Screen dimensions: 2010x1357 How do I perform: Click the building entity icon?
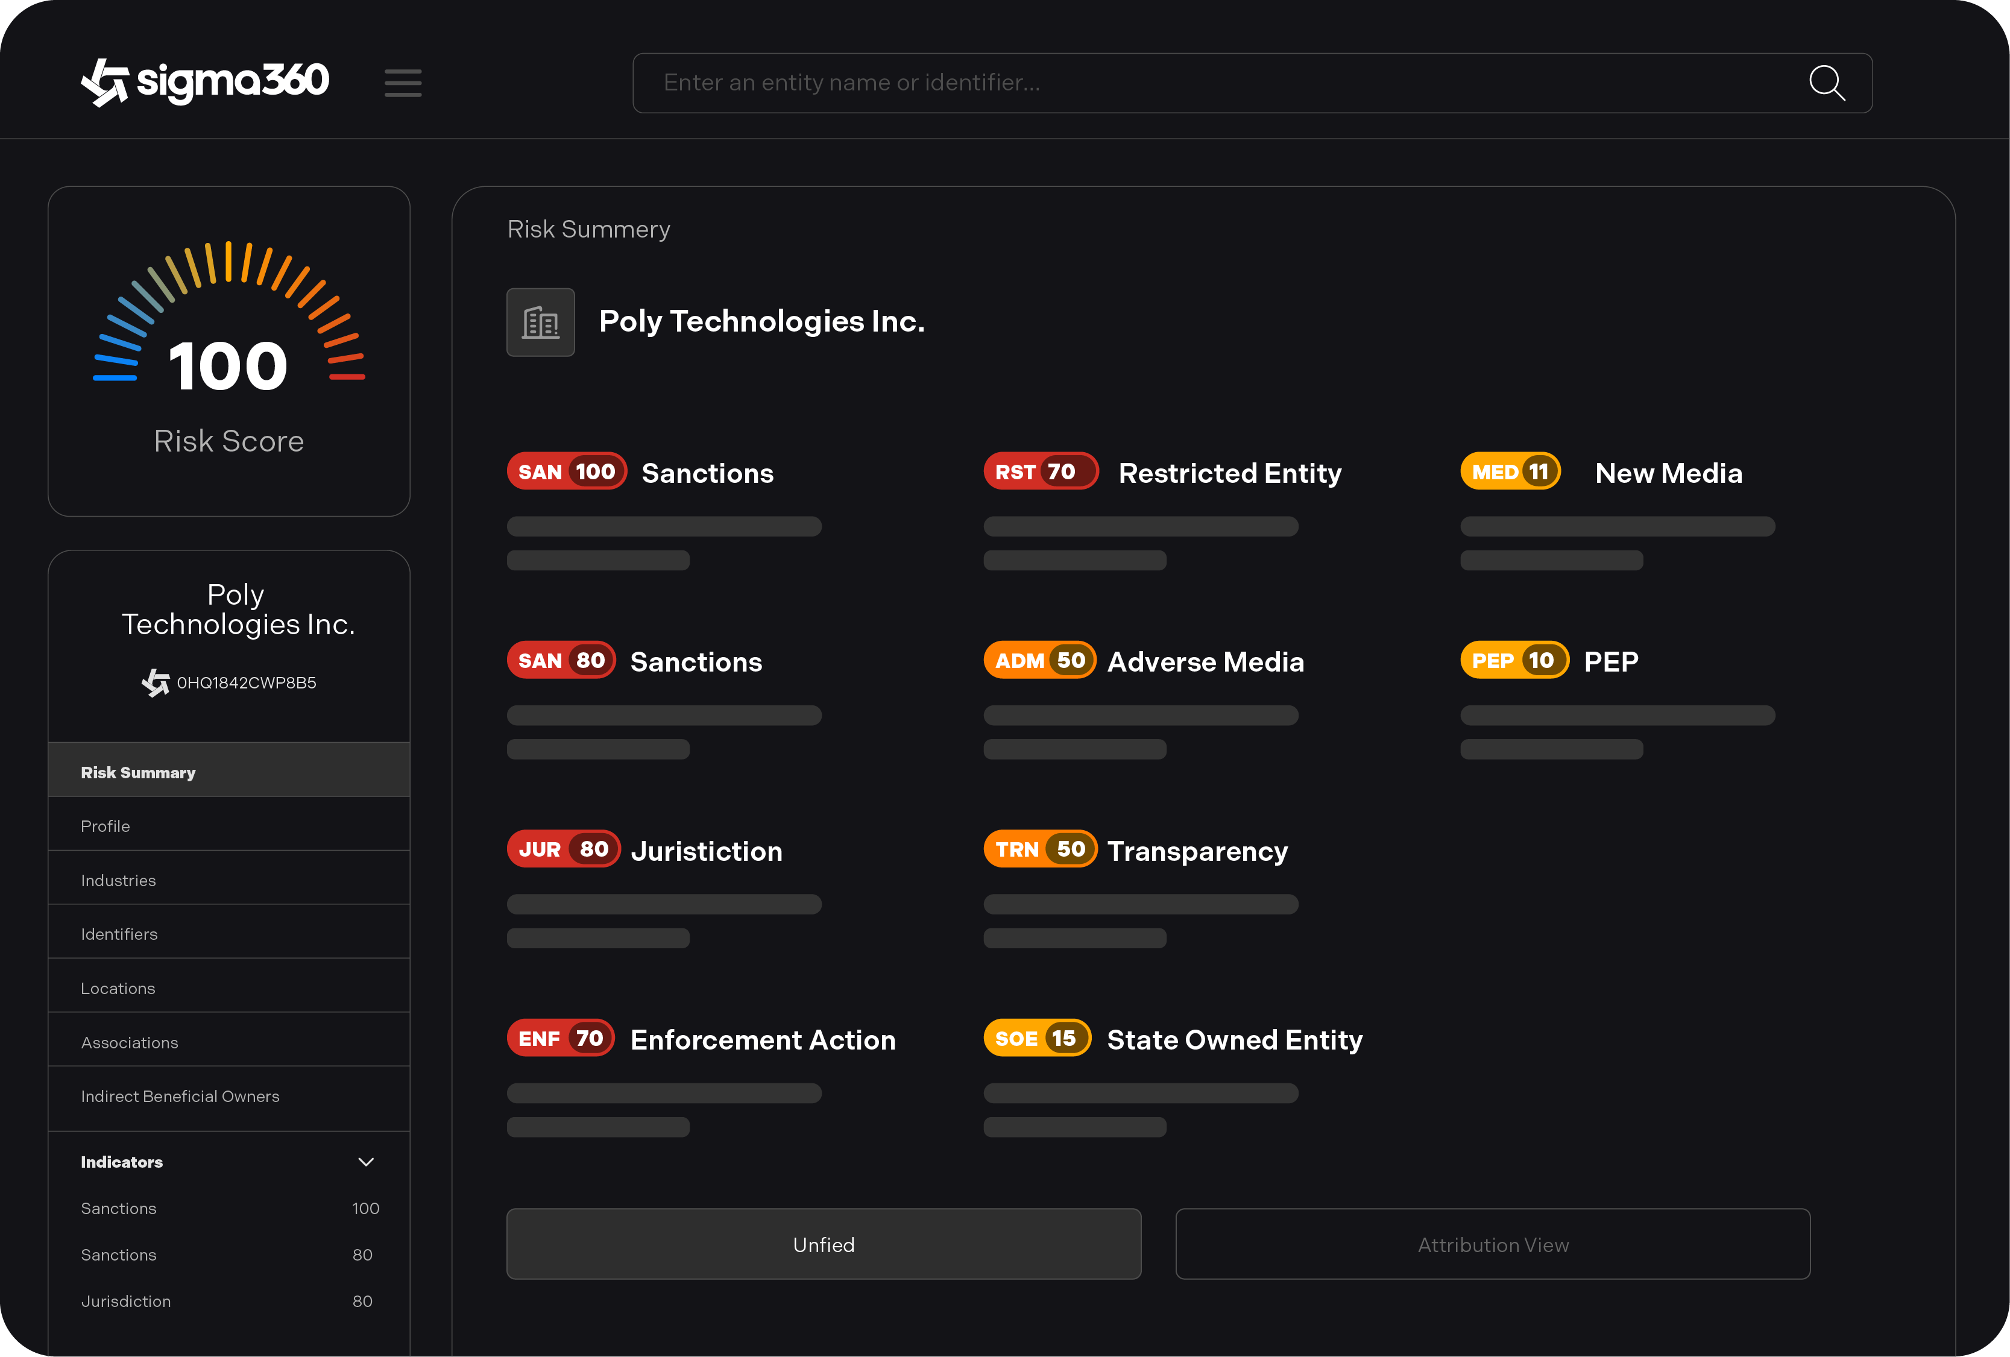tap(541, 323)
